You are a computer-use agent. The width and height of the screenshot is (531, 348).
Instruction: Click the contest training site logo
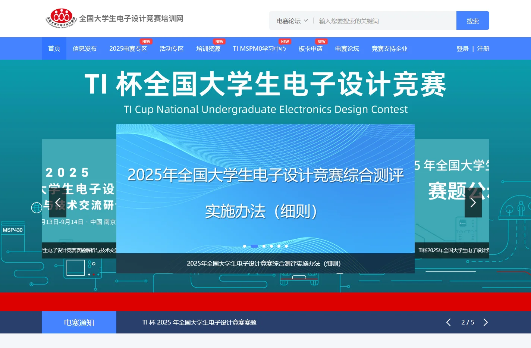pyautogui.click(x=62, y=18)
